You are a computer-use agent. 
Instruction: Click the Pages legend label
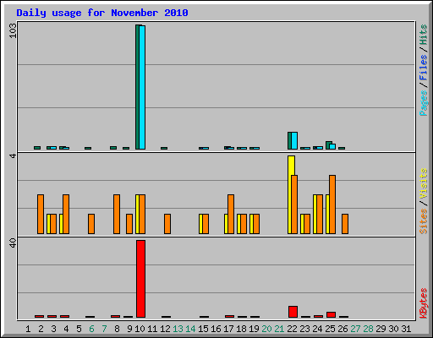[423, 103]
